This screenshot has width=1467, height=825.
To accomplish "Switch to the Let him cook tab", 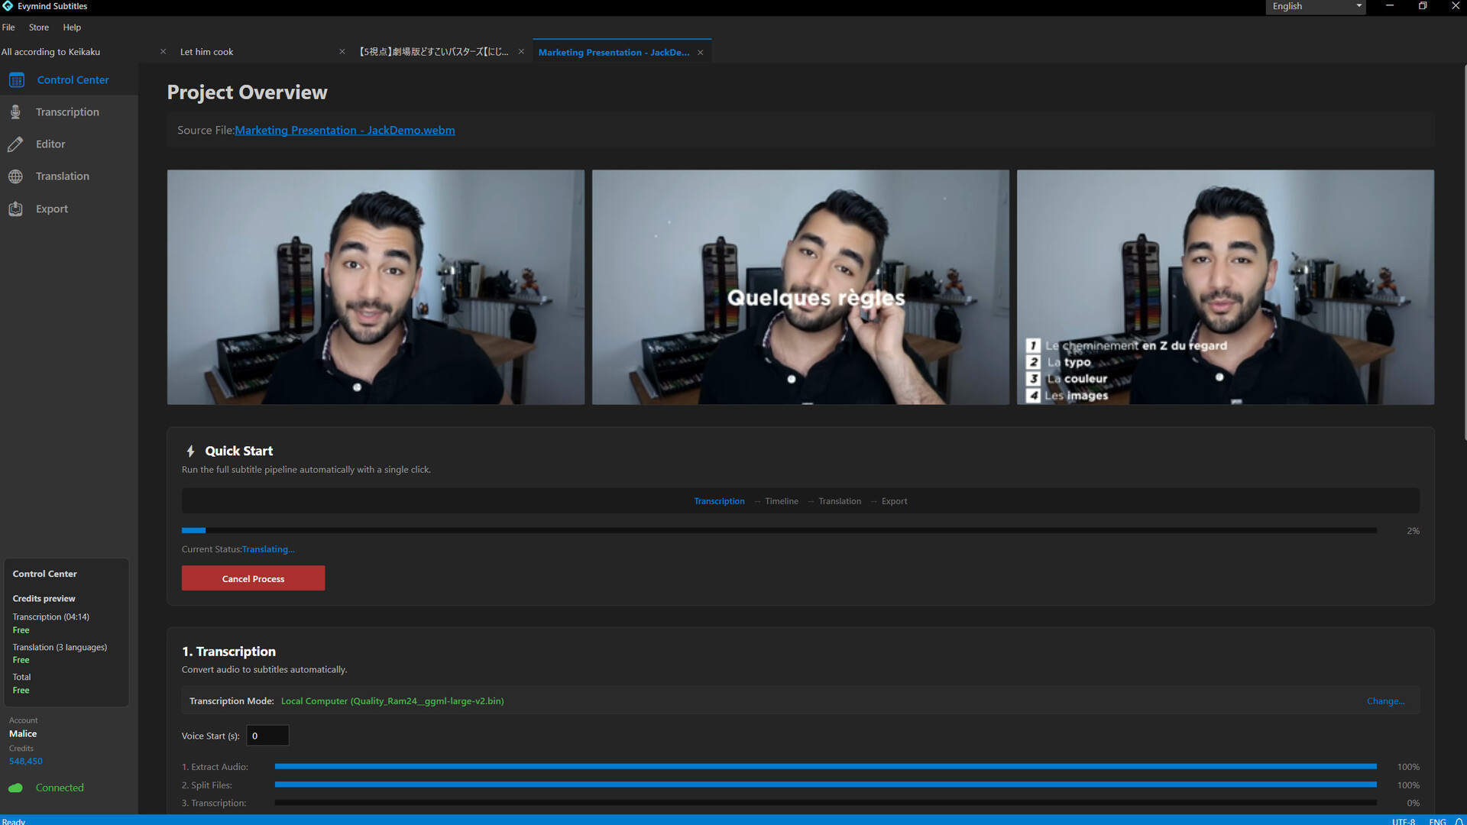I will tap(207, 52).
